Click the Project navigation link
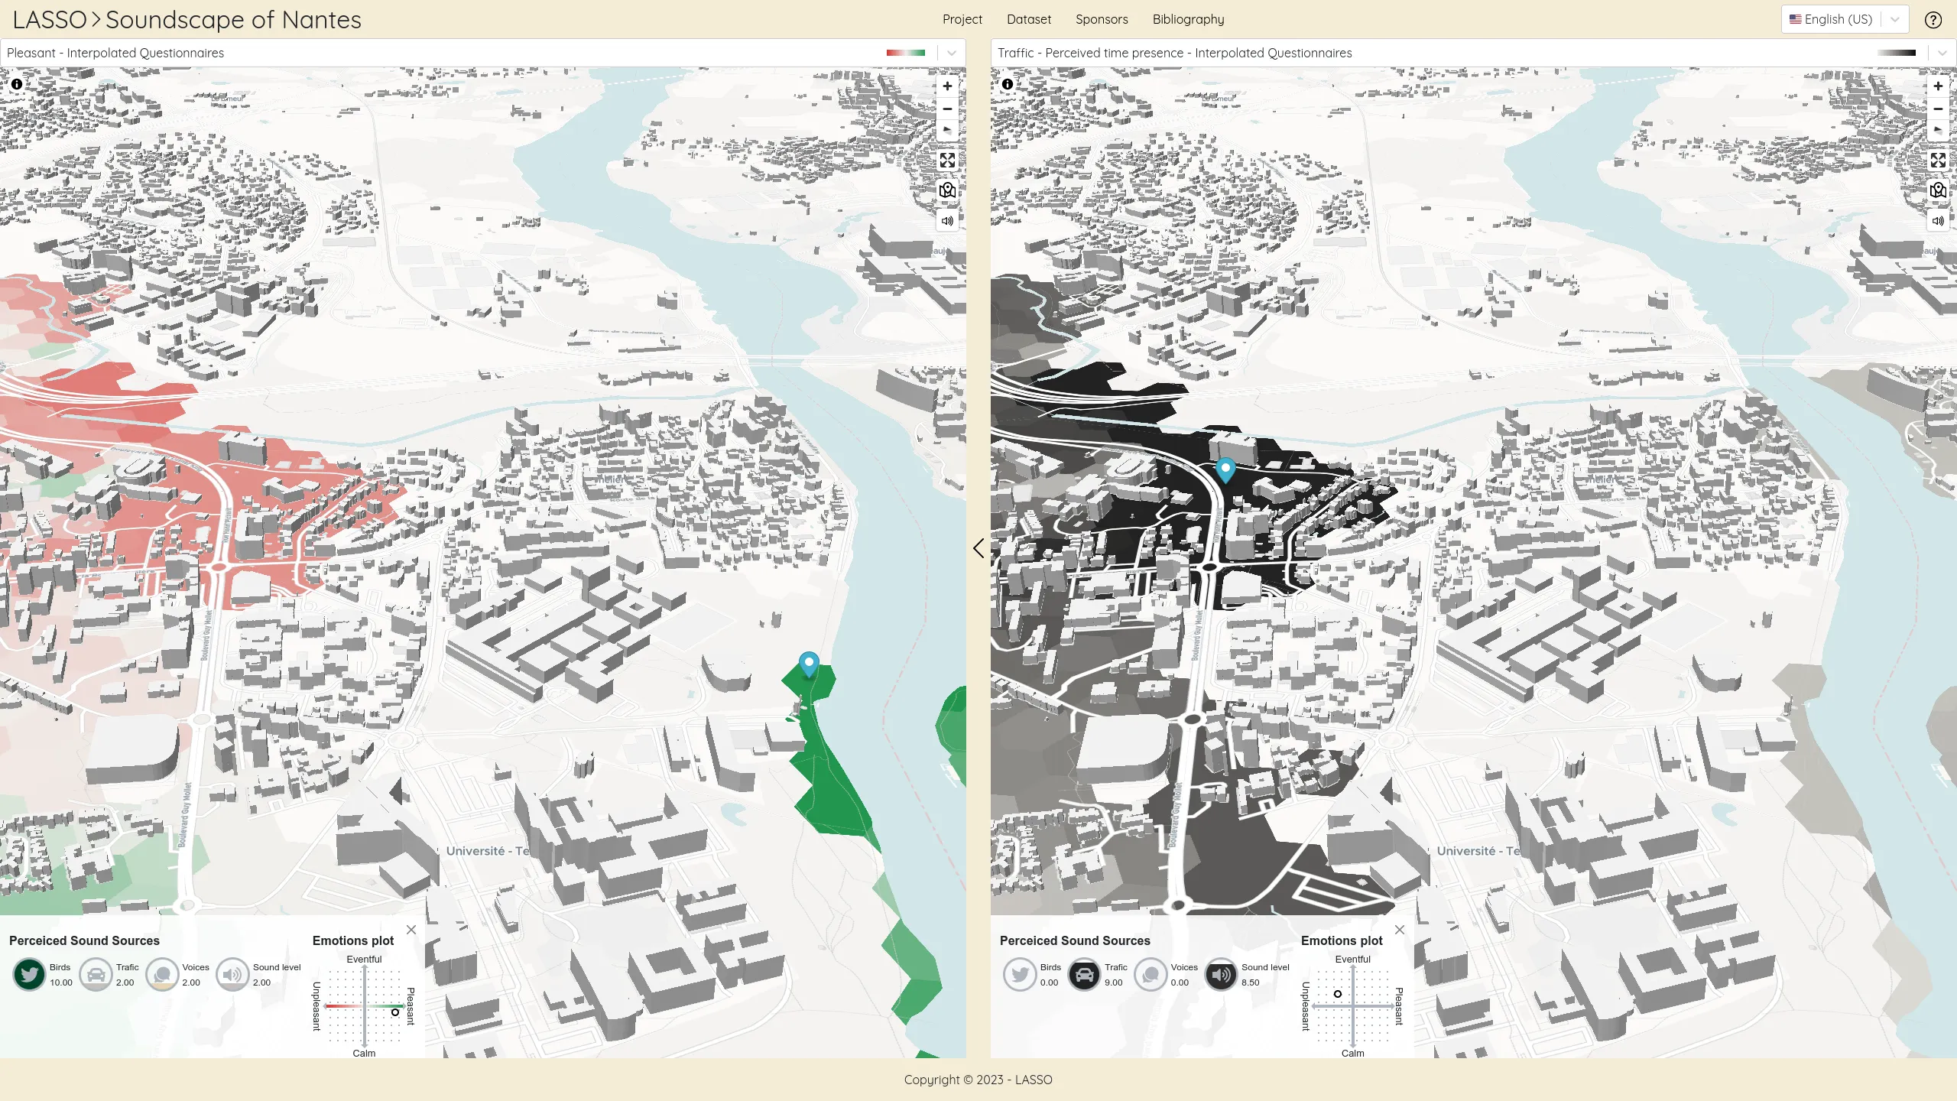This screenshot has width=1957, height=1101. [962, 19]
